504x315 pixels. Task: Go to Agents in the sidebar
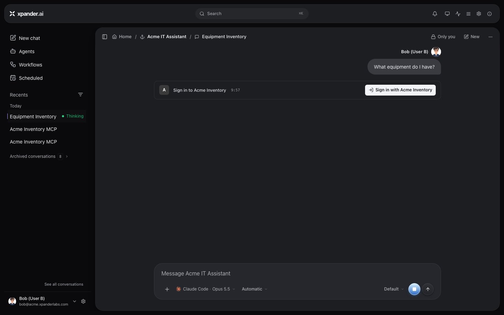coord(22,51)
